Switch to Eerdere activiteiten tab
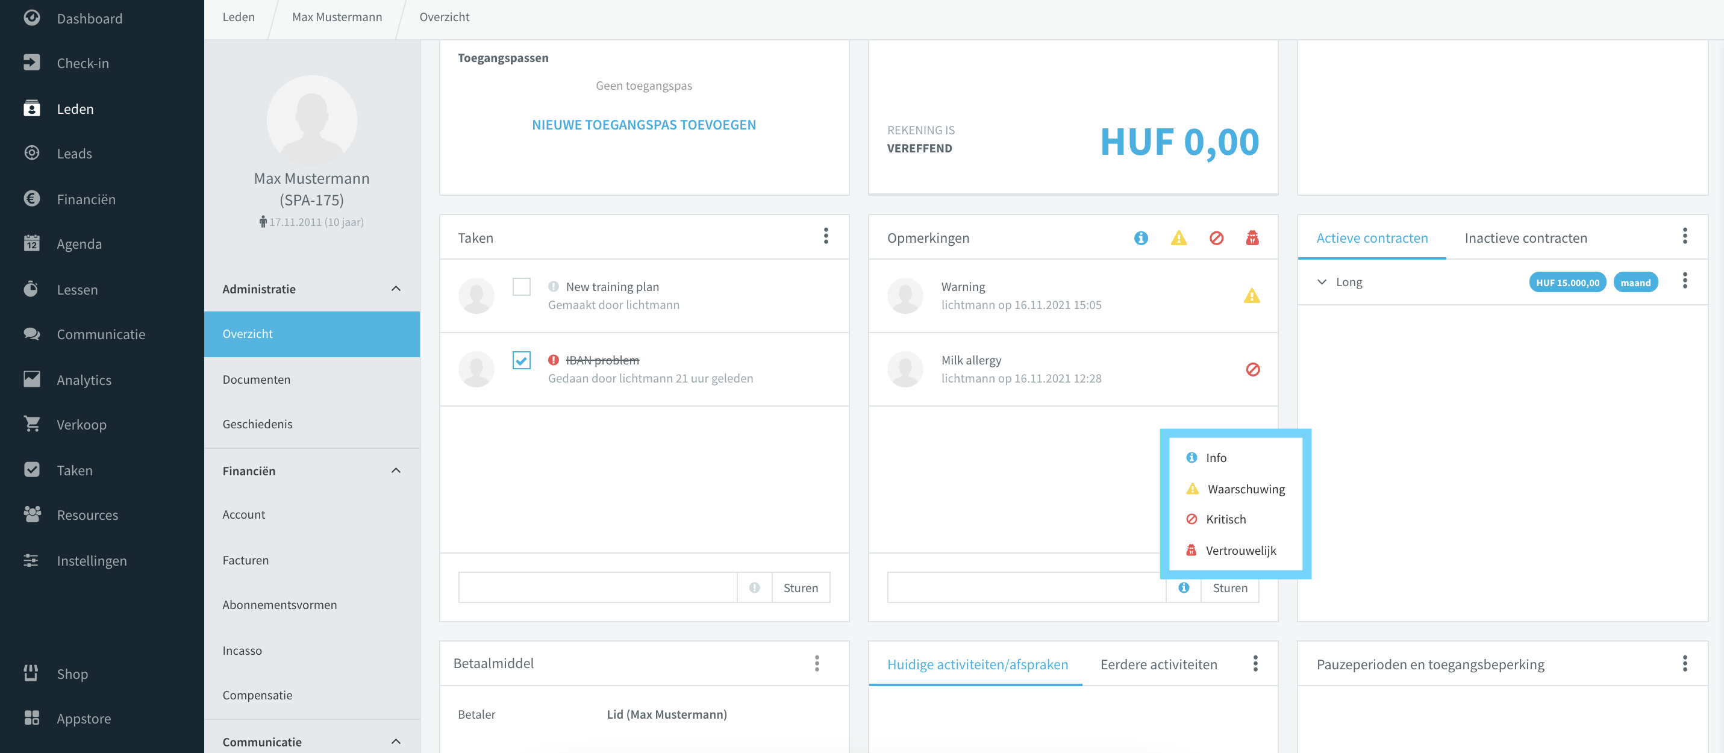 [x=1158, y=664]
